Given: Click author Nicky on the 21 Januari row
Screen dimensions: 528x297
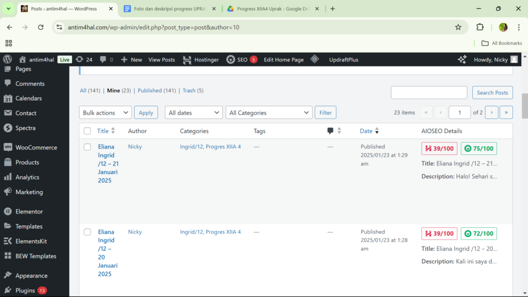Looking at the screenshot, I should 135,146.
